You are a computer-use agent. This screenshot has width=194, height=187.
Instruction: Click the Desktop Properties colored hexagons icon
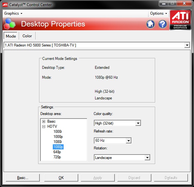pos(10,24)
